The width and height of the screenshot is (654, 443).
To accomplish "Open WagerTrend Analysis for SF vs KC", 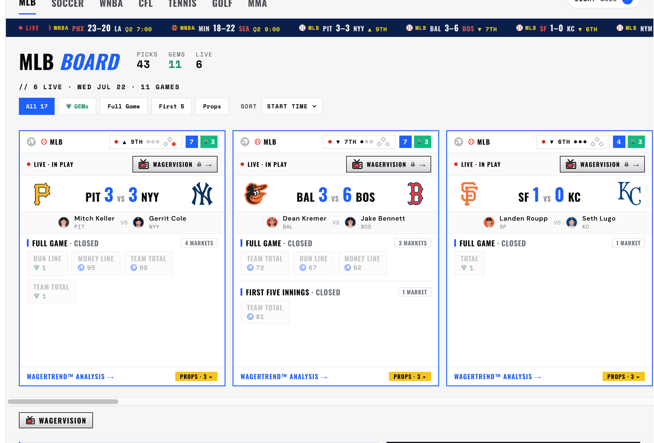I will click(498, 377).
